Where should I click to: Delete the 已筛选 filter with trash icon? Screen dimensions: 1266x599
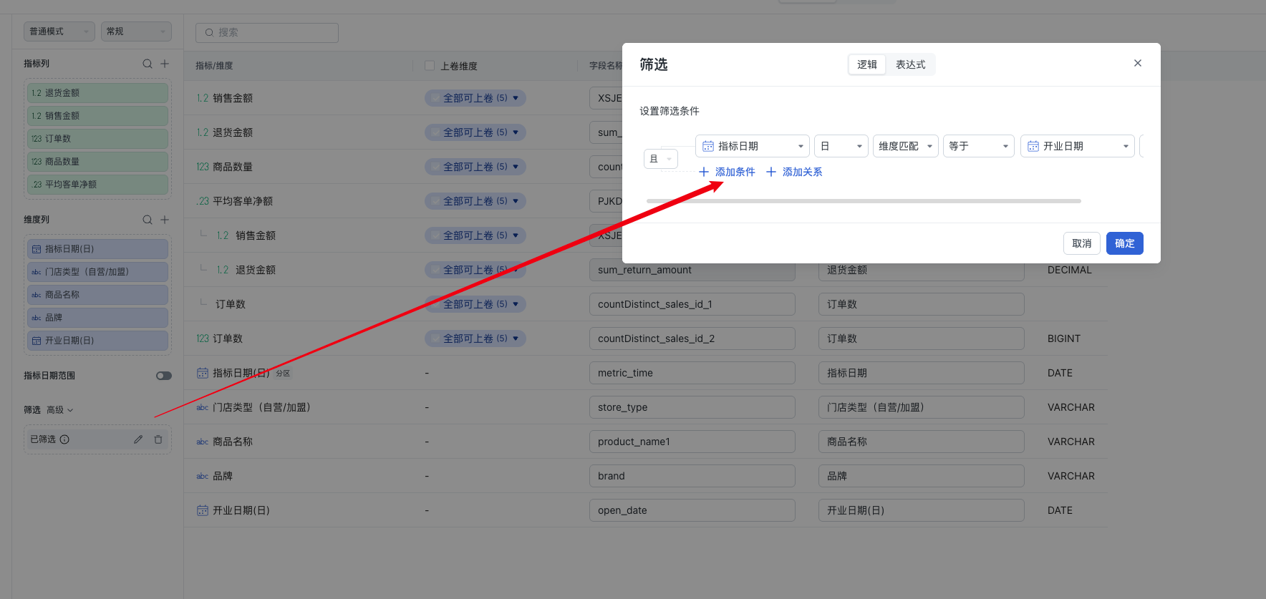click(x=158, y=439)
